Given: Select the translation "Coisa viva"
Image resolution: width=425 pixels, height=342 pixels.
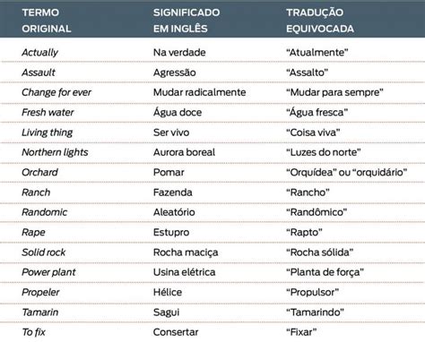Looking at the screenshot, I should 313,133.
